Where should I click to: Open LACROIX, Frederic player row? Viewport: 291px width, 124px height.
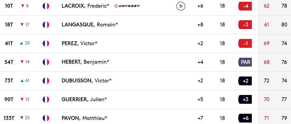pyautogui.click(x=145, y=6)
